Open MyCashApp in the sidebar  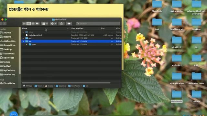9,70
